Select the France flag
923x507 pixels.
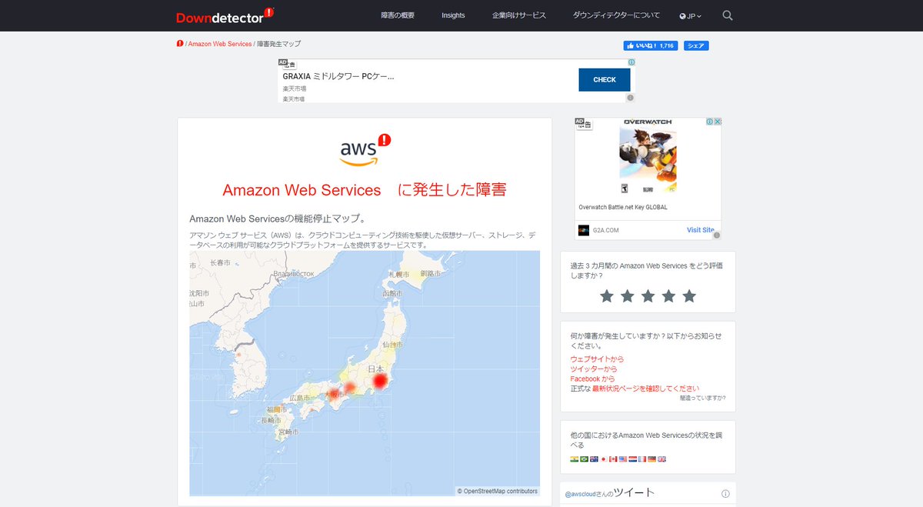pos(642,459)
